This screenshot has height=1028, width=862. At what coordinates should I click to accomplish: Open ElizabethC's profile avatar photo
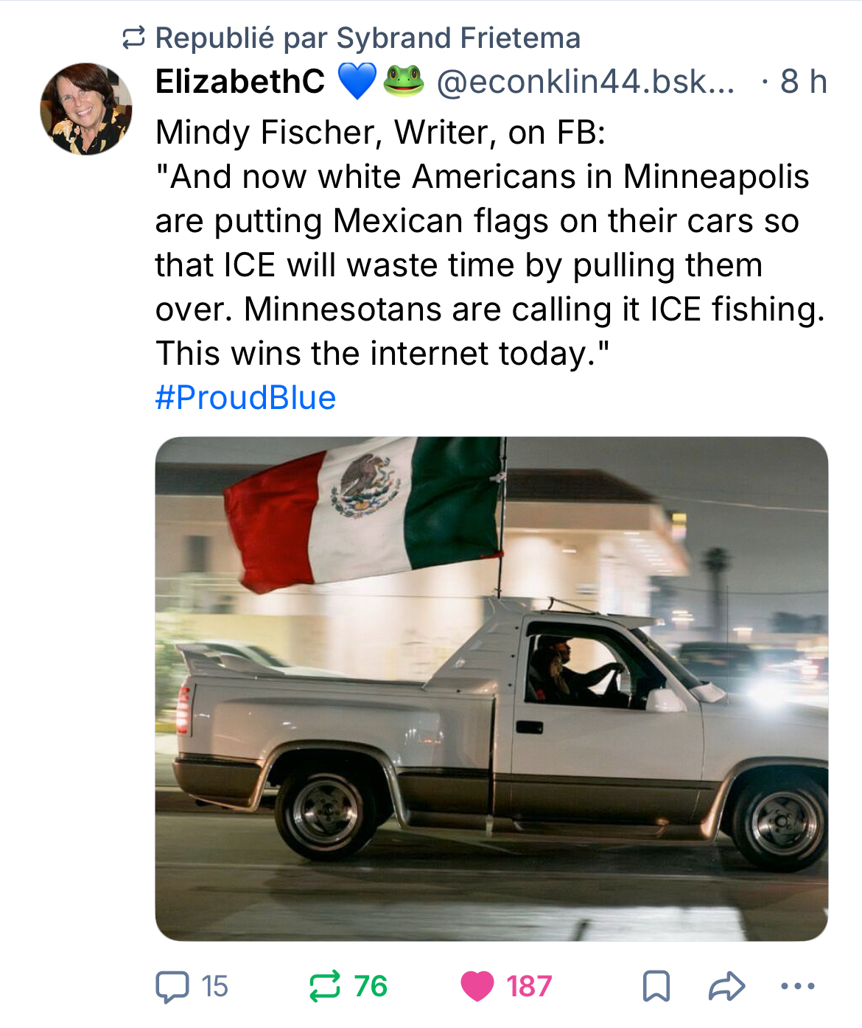(86, 109)
